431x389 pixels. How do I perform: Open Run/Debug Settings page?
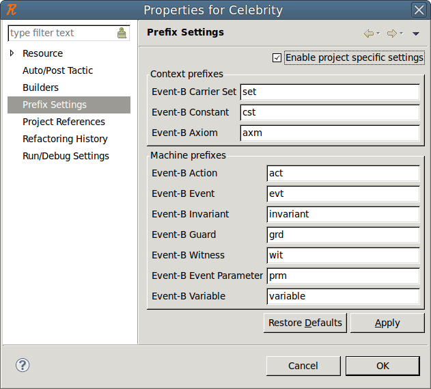tap(66, 156)
